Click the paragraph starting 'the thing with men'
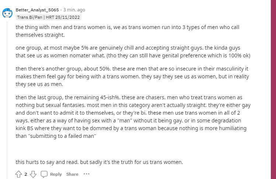Image resolution: width=276 pixels, height=179 pixels. [x=127, y=31]
